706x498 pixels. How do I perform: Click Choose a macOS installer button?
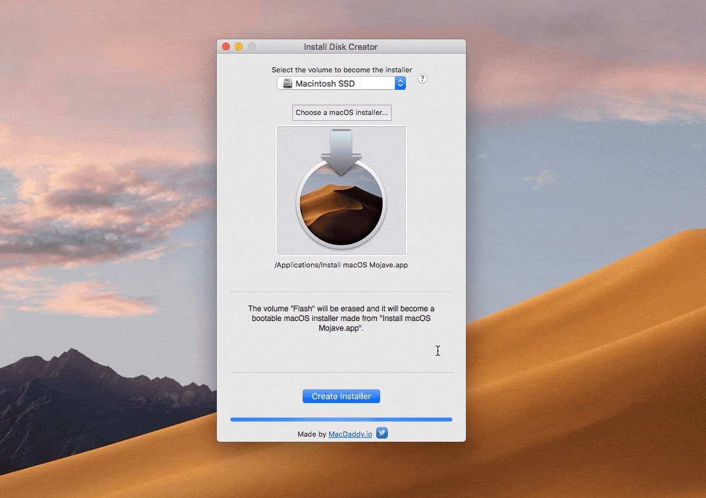(x=342, y=112)
